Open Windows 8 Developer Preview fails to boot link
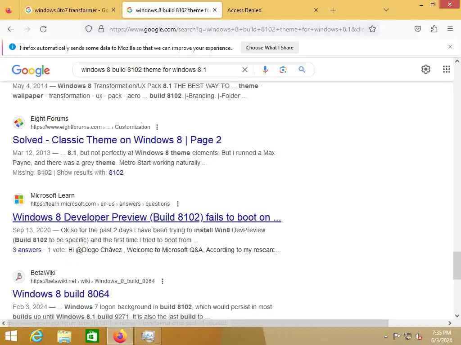The image size is (461, 345). pos(147,217)
